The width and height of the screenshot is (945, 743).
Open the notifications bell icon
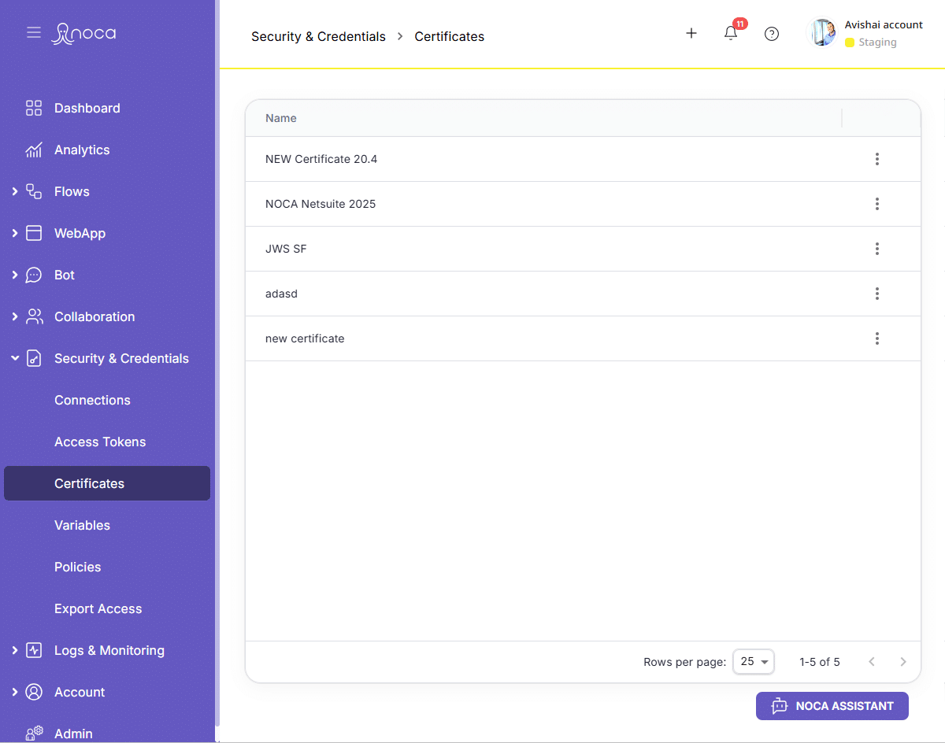coord(731,33)
